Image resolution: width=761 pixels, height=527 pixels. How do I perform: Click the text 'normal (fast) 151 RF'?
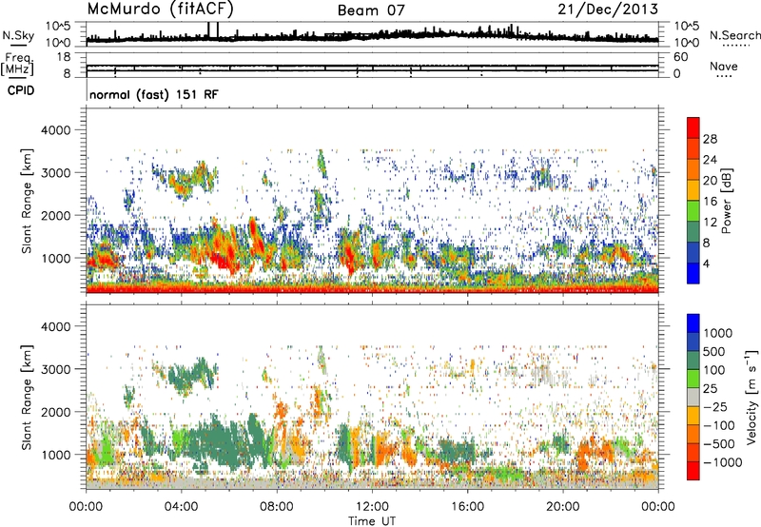154,94
